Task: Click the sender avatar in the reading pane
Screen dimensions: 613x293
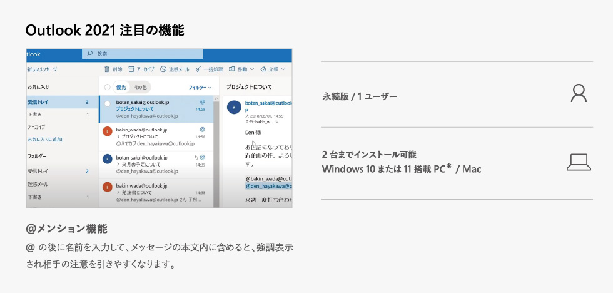Action: [x=234, y=107]
